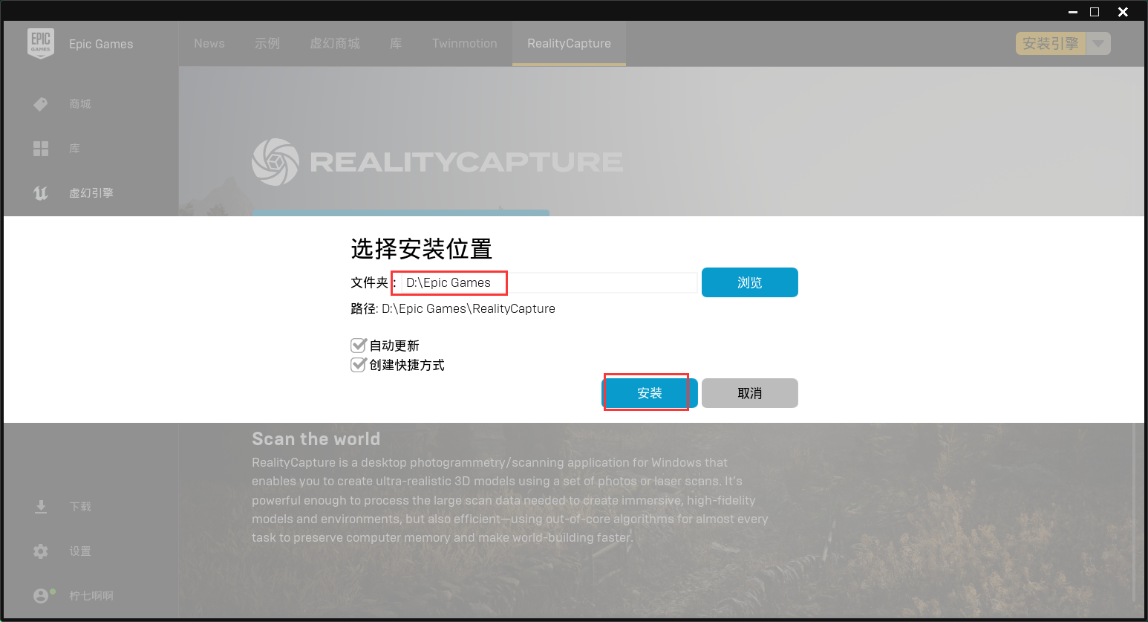Viewport: 1148px width, 622px height.
Task: Uncheck the 创建快捷方式 shortcut option
Action: [x=359, y=364]
